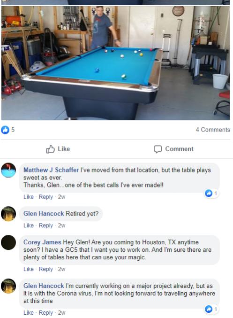Click the blue thumbs-up reaction icon showing 5
This screenshot has width=233, height=318.
pos(5,130)
